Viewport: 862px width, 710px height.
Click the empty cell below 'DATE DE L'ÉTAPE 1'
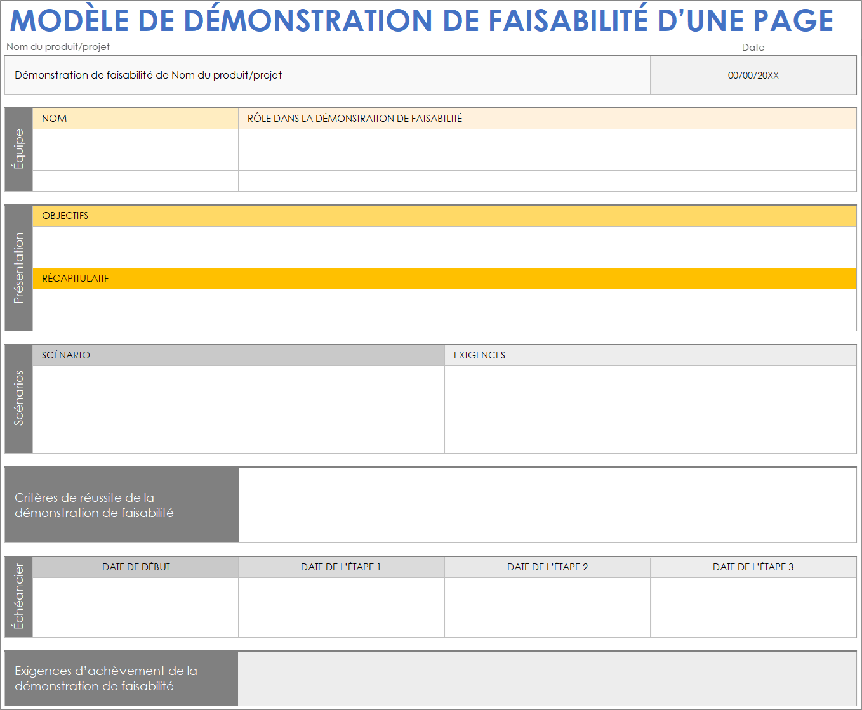pyautogui.click(x=341, y=607)
